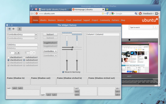Click the left vertical slider handle
The image size is (166, 104).
(x=67, y=61)
